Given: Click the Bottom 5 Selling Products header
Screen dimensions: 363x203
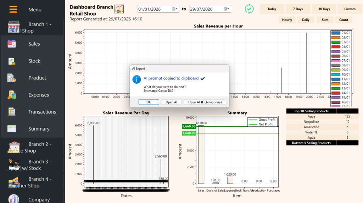Looking at the screenshot, I should 311,143.
